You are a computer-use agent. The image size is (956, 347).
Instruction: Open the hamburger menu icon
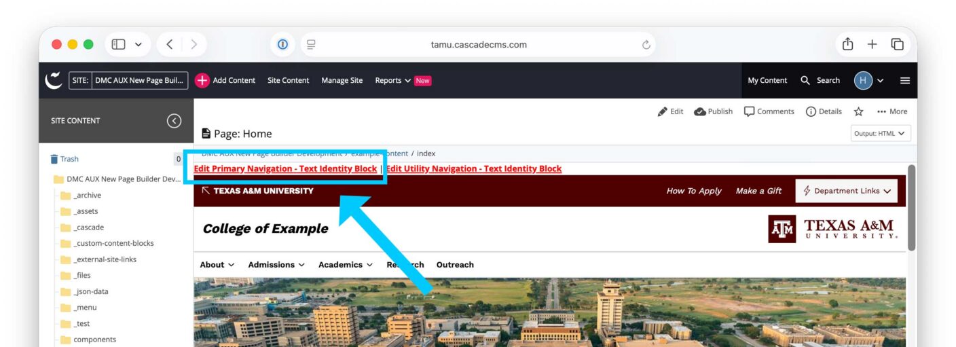click(x=905, y=80)
